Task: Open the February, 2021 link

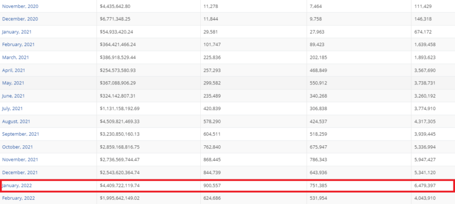Action: [x=18, y=44]
